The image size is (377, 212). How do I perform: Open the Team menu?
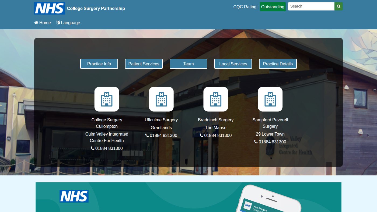coord(188,64)
